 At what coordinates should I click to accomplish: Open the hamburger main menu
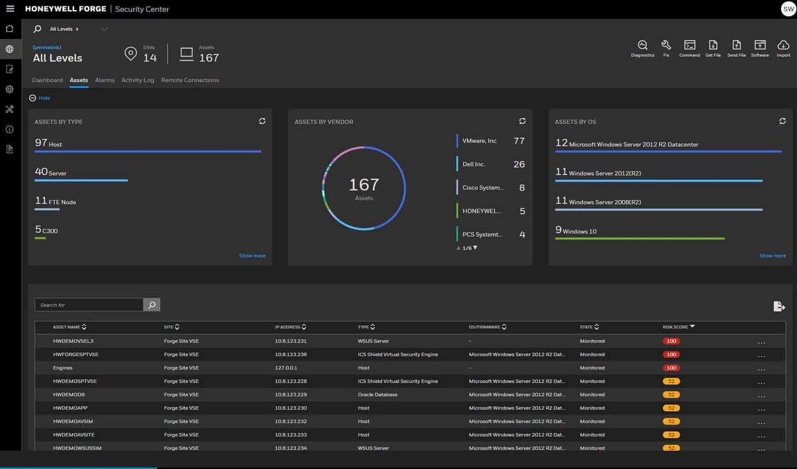coord(10,9)
